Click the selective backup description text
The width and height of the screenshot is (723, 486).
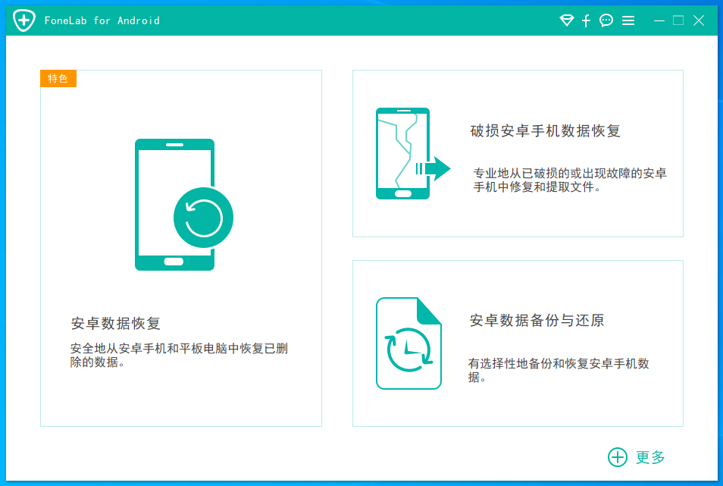(558, 370)
